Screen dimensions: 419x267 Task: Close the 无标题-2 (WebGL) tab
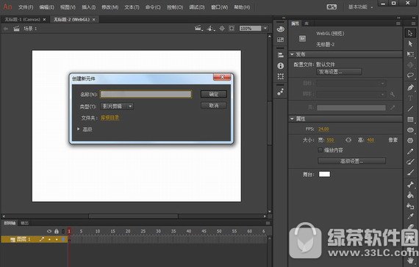94,20
